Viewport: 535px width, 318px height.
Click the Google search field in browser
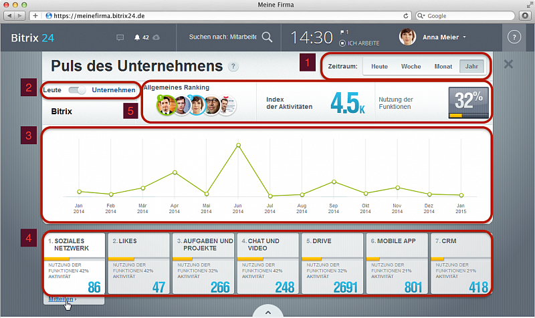(465, 15)
